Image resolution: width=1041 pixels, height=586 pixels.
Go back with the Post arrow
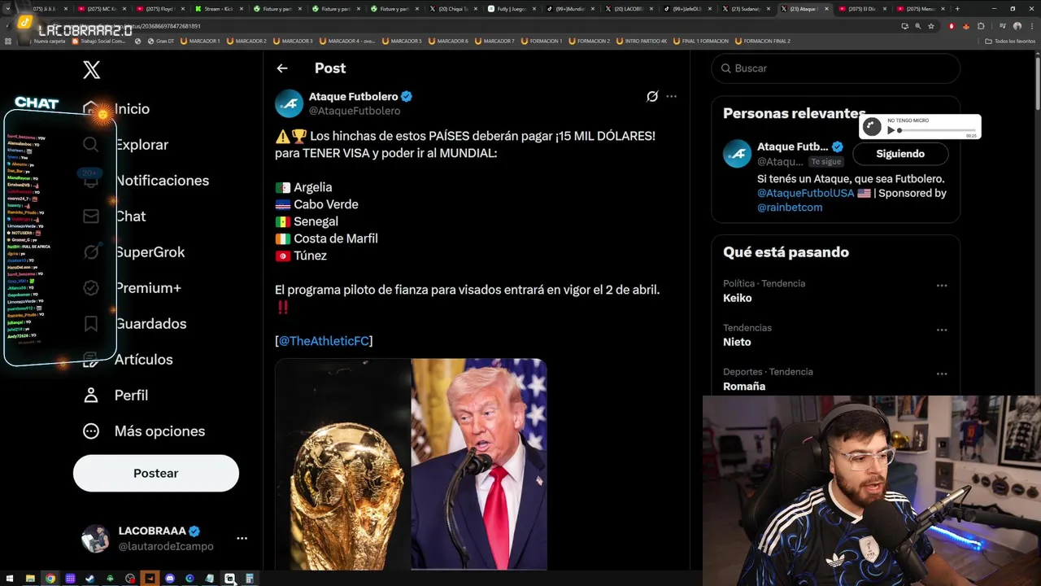282,68
